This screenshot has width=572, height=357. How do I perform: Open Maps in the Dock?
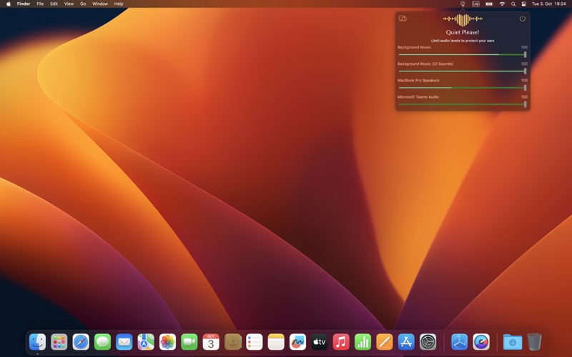(146, 342)
